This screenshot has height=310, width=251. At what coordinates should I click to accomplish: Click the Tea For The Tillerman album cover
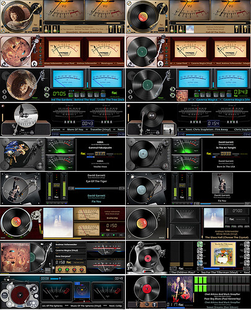click(x=223, y=254)
